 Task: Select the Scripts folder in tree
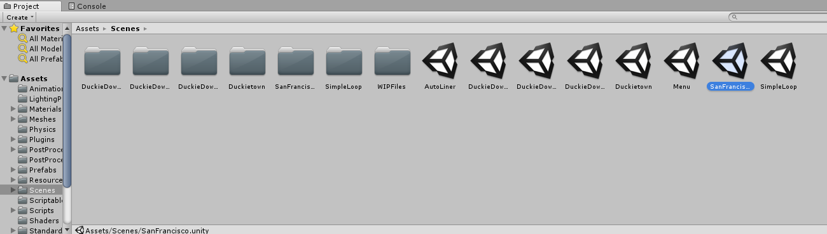36,211
